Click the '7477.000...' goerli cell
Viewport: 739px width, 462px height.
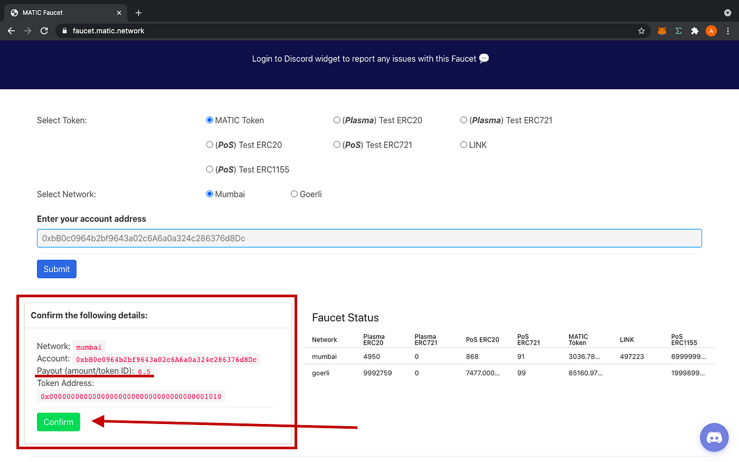(x=483, y=373)
